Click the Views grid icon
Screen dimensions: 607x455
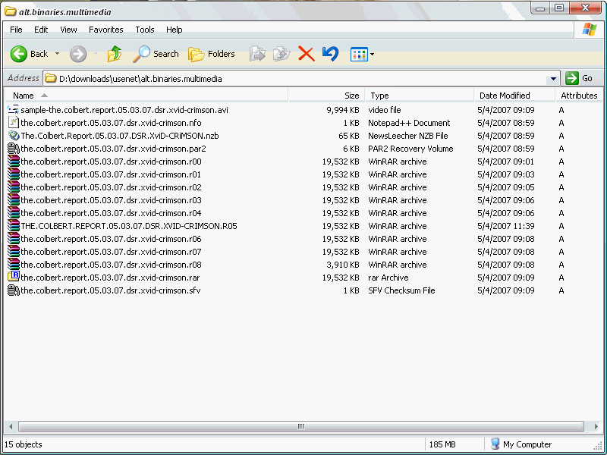coord(359,54)
